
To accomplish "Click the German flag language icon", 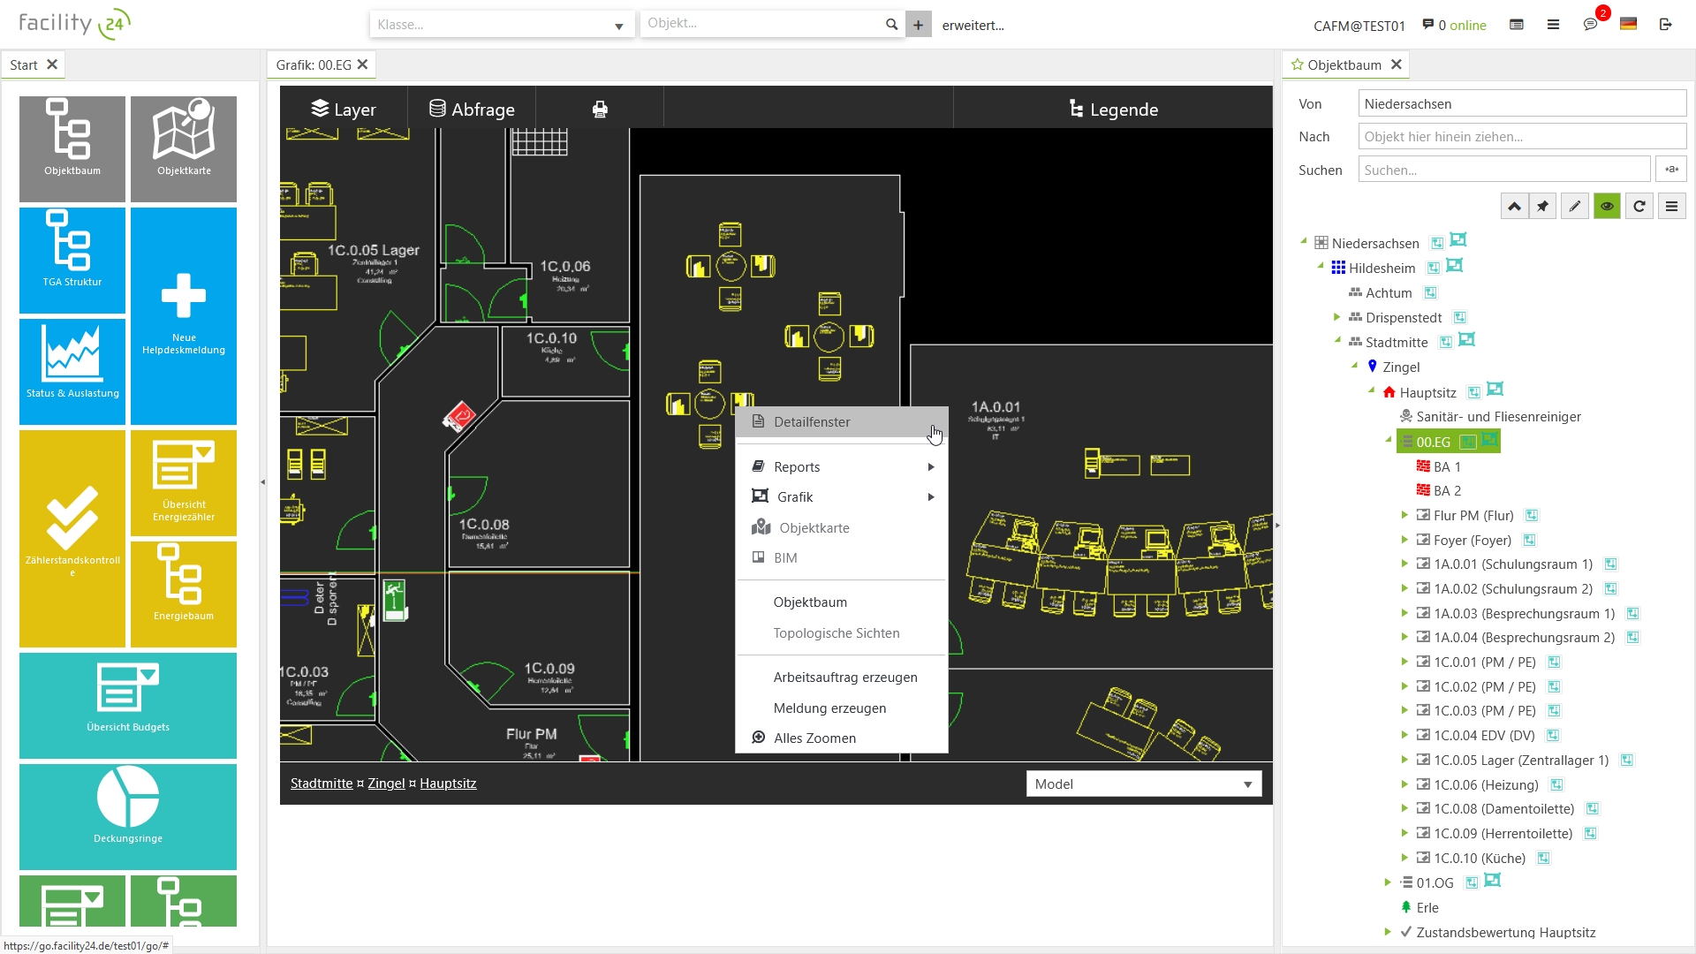I will coord(1628,25).
